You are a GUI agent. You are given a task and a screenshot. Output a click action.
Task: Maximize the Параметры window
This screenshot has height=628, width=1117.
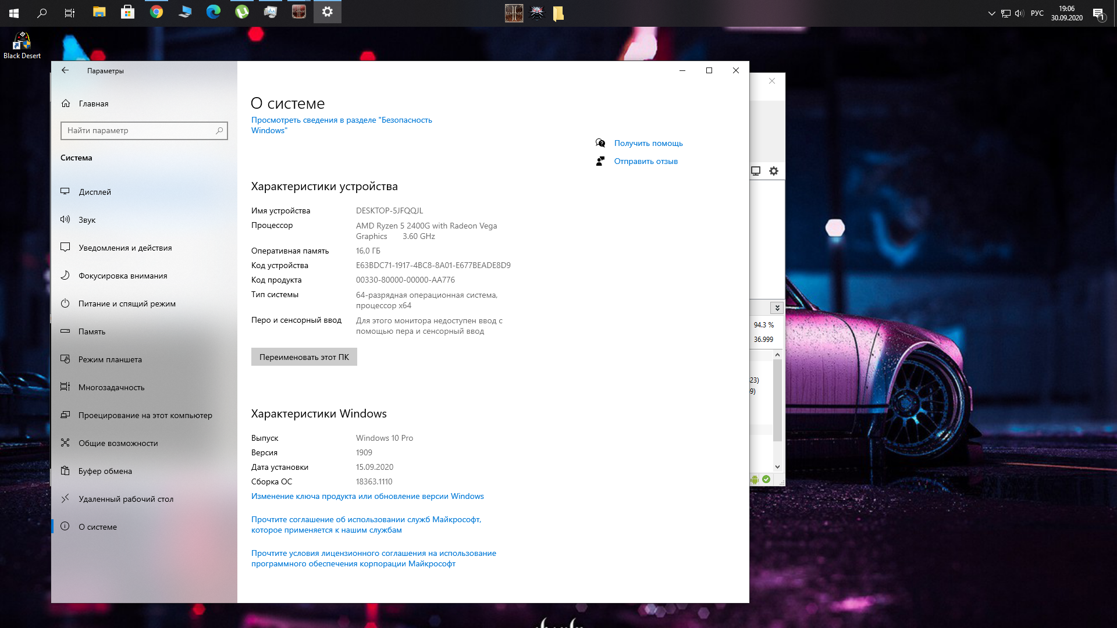[709, 70]
